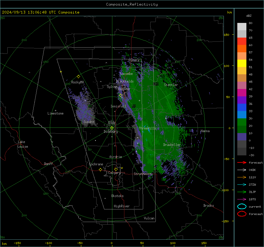Click the Lake Louise label
Image resolution: width=264 pixels, height=247 pixels.
click(23, 144)
